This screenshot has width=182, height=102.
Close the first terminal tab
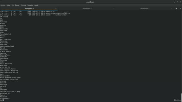(x=56, y=8)
